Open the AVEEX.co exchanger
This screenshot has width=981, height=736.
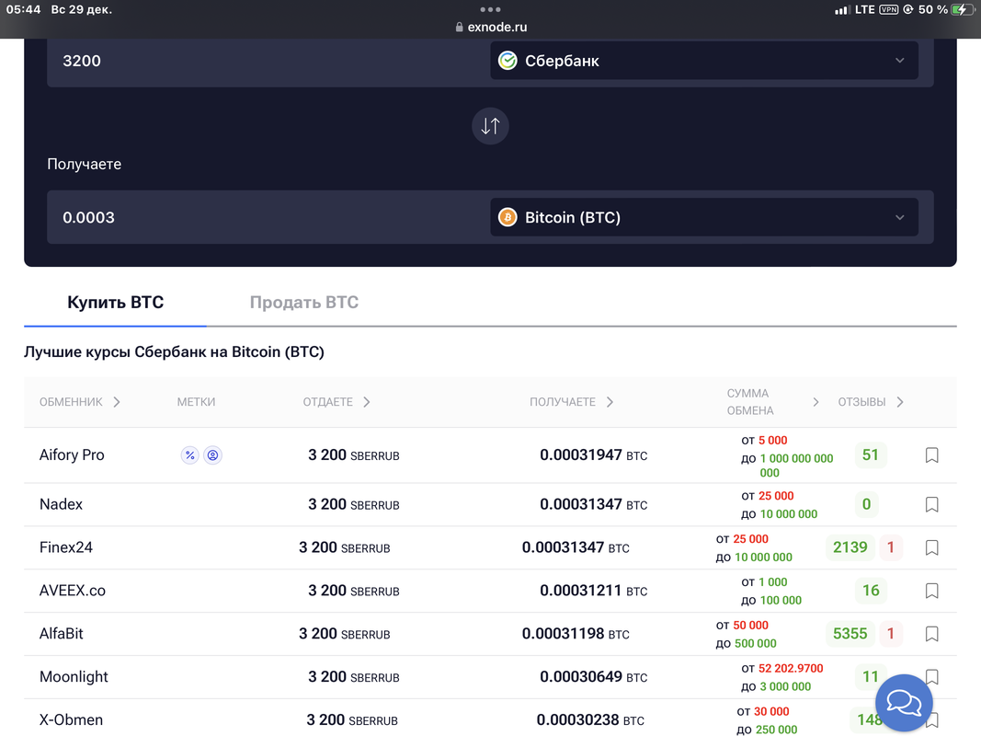point(73,591)
